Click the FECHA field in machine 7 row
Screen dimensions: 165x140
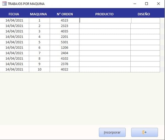(x=14, y=53)
